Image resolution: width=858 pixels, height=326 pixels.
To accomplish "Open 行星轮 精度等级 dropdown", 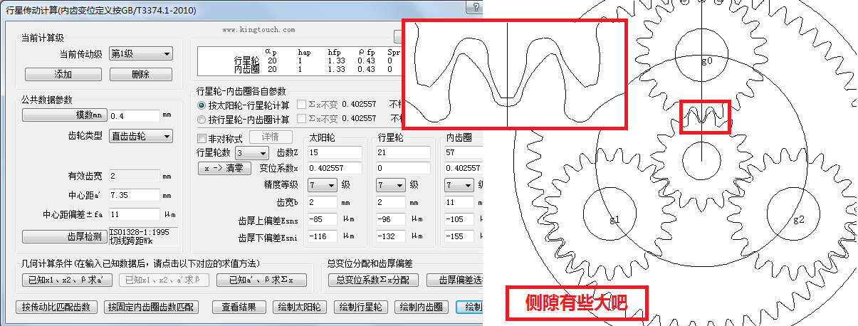I will coord(391,185).
